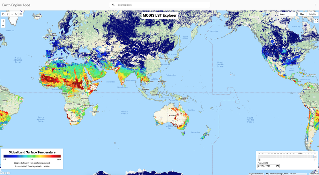Click the 02/06/2022 date input

269,166
